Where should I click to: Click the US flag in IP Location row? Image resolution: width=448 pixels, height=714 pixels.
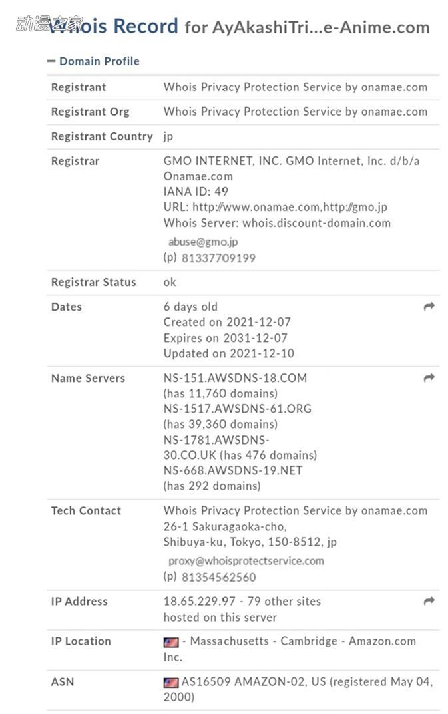pyautogui.click(x=171, y=642)
